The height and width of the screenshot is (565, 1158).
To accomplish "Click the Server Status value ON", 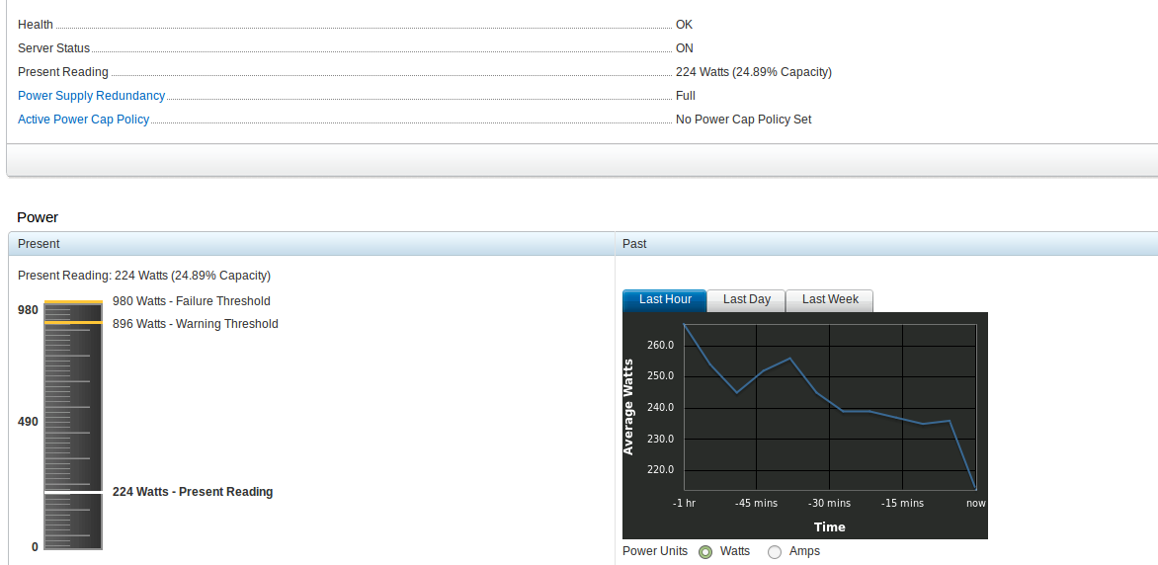I will point(684,48).
